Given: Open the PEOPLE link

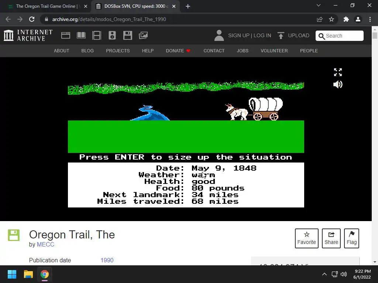Looking at the screenshot, I should click(x=309, y=51).
